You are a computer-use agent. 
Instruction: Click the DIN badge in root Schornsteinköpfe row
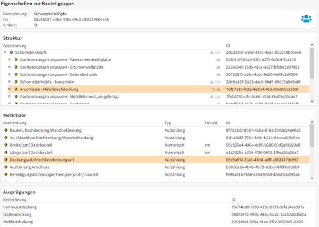[x=218, y=53]
